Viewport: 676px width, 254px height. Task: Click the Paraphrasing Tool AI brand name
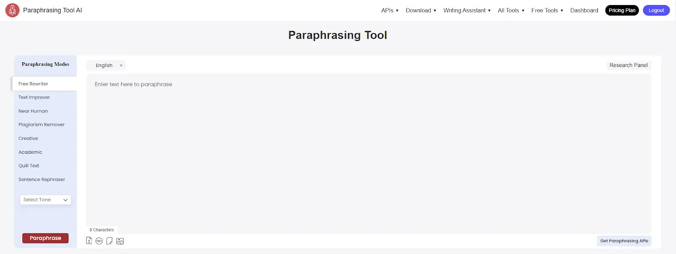[x=52, y=10]
